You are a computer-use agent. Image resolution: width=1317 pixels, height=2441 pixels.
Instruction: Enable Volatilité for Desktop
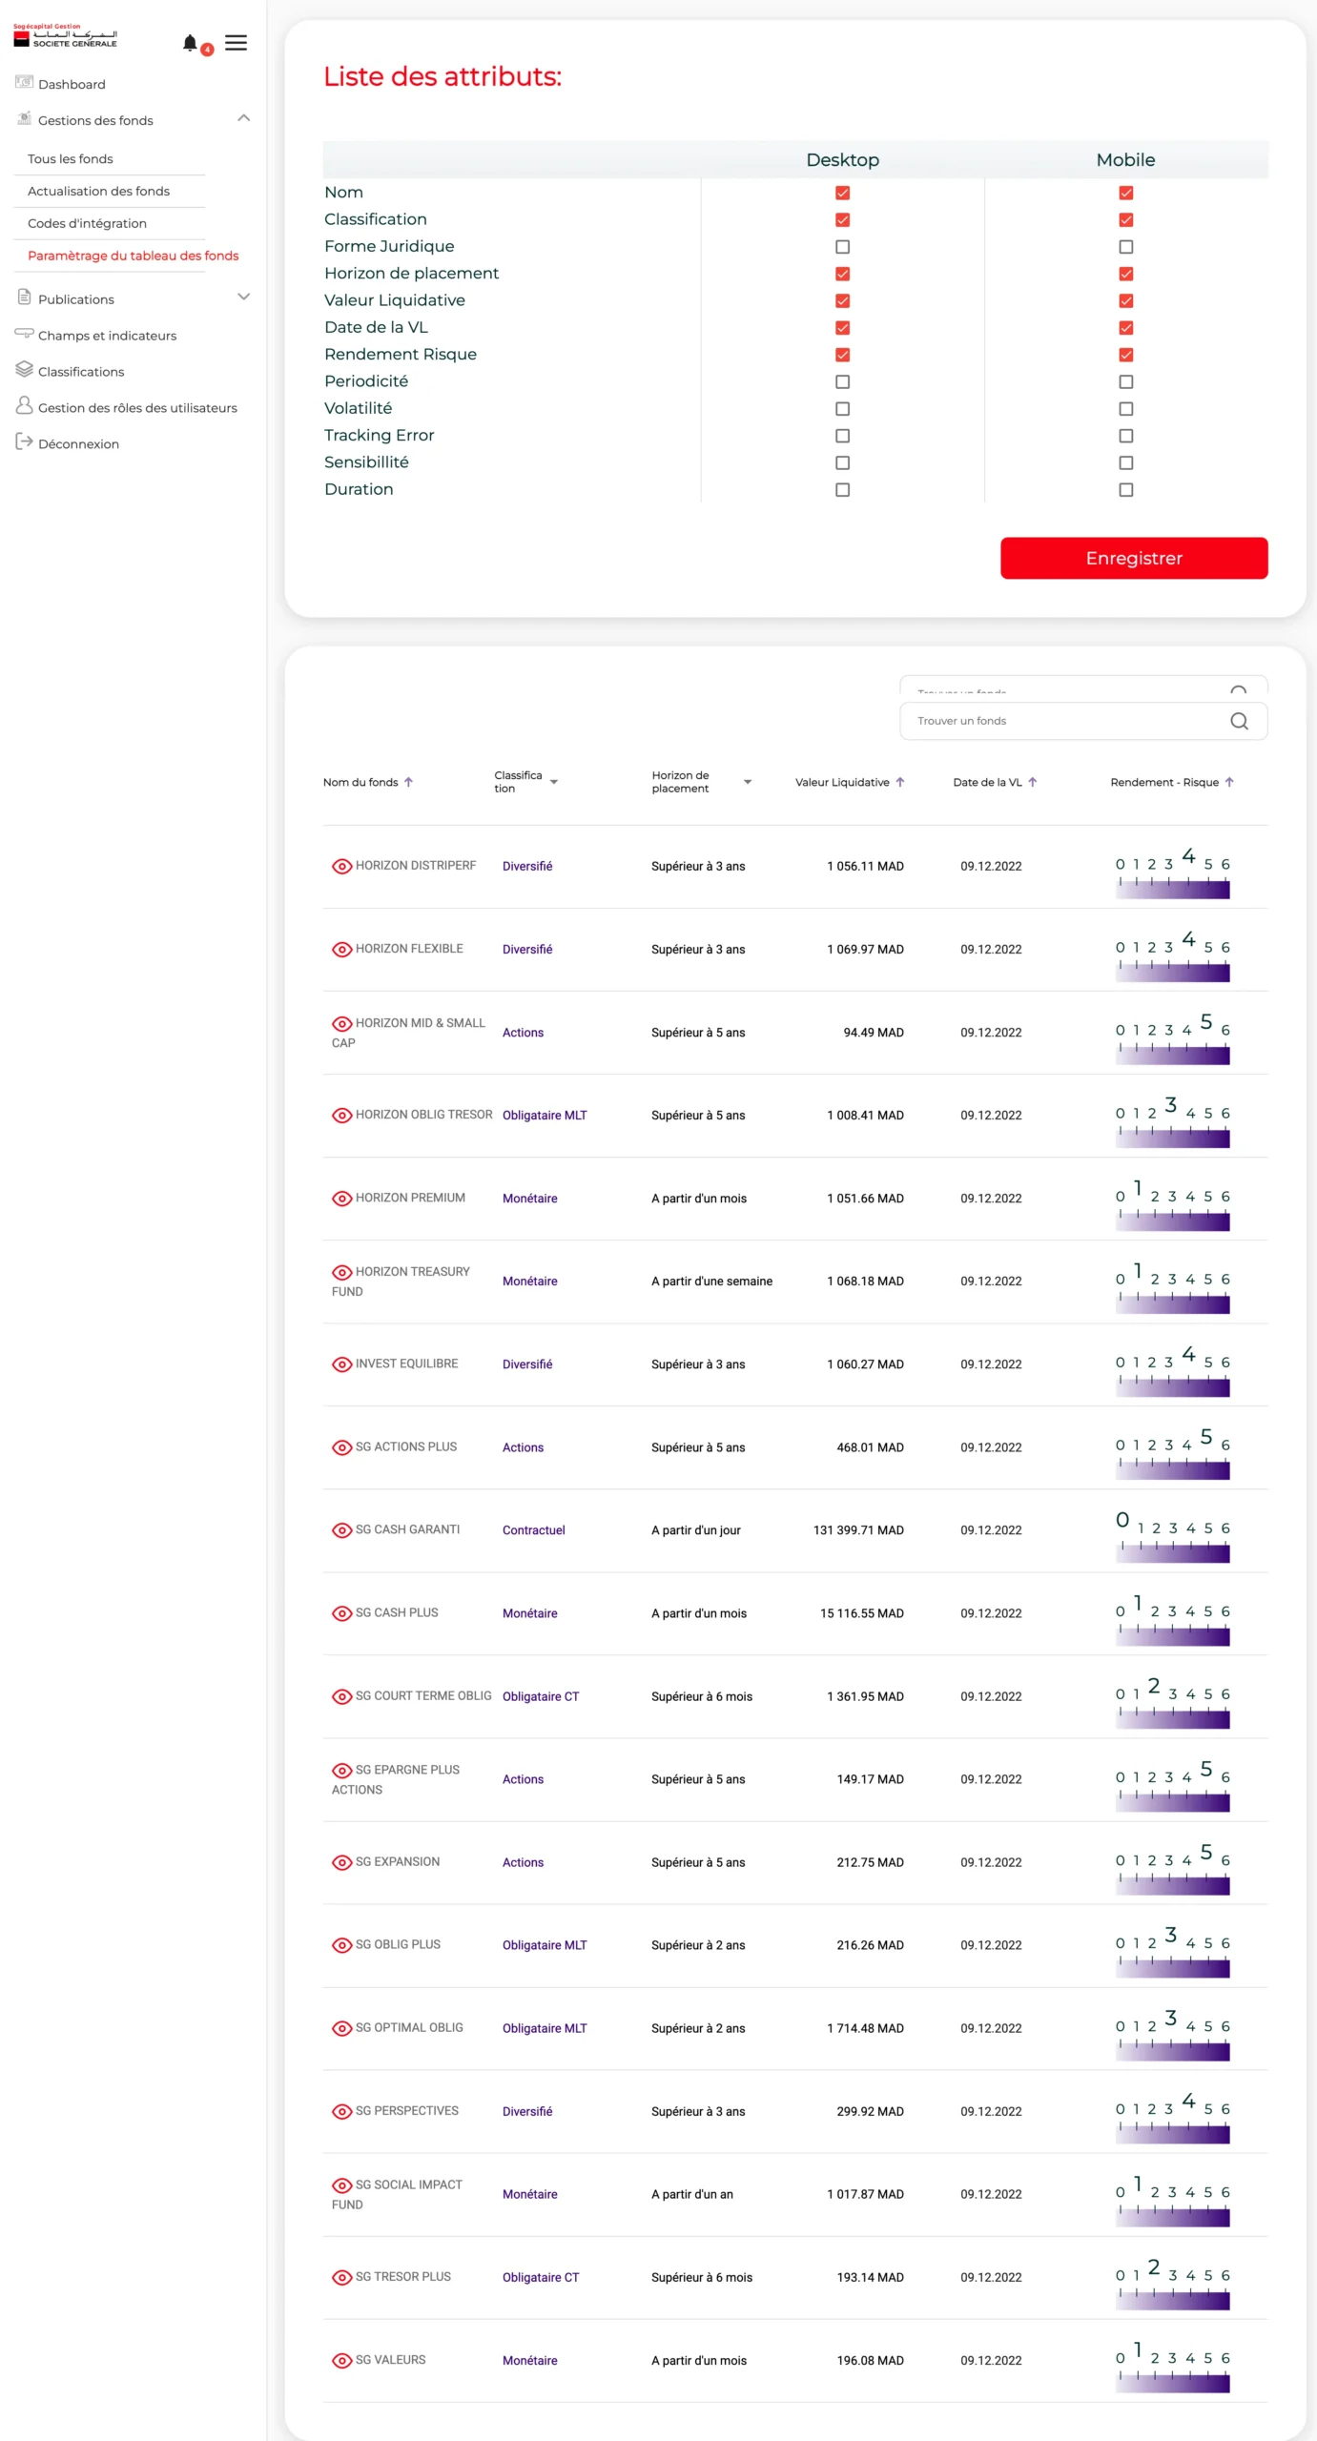(842, 408)
